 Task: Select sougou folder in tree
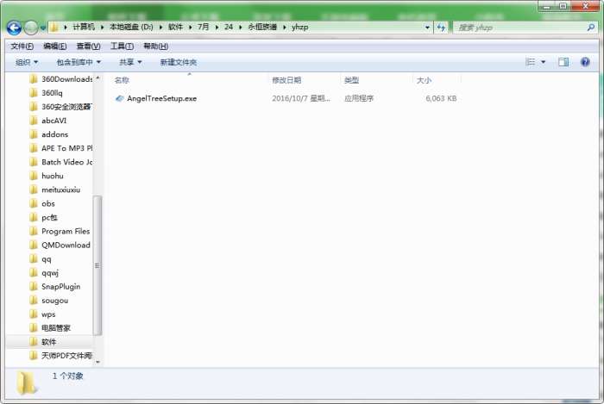click(x=49, y=301)
